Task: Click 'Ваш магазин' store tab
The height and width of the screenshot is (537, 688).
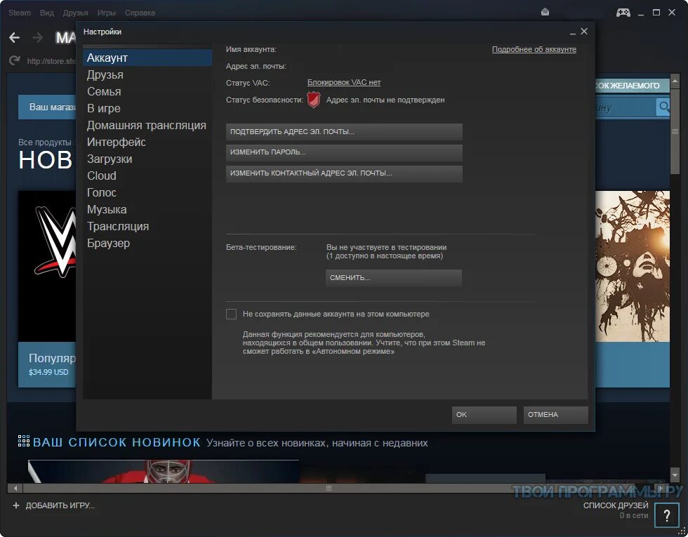Action: (x=47, y=107)
